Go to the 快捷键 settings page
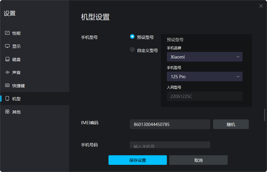Screen dimensions: 267x172 click(18, 86)
